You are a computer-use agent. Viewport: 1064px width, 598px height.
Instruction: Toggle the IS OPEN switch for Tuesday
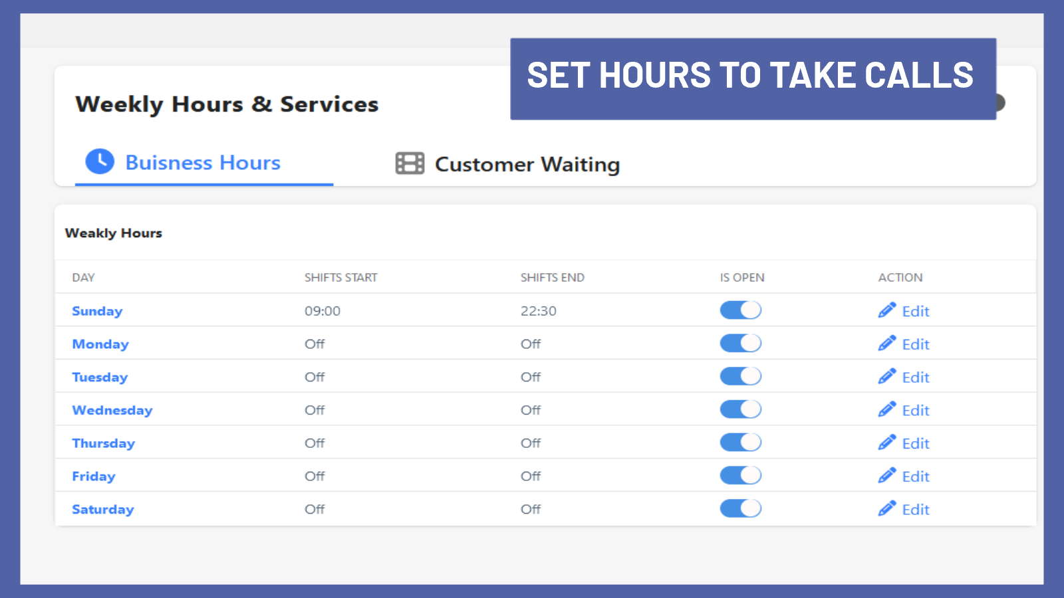740,376
